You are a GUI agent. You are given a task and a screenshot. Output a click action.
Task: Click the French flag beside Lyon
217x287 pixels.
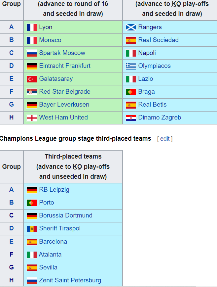click(32, 27)
